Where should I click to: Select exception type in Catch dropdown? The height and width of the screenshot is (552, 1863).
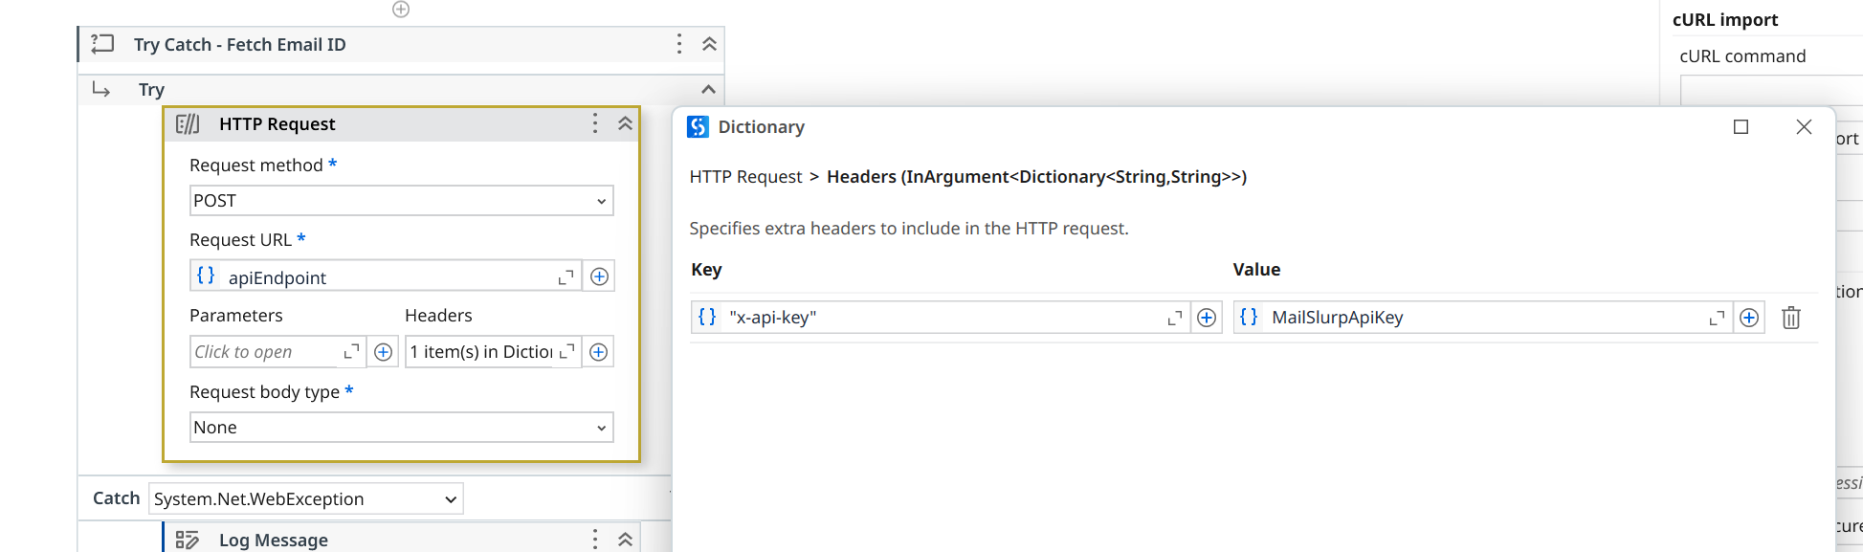(305, 499)
